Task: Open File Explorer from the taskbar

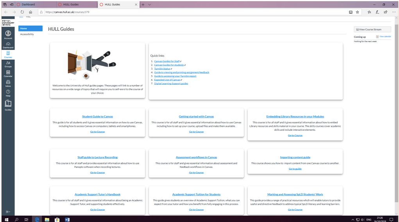Action: click(x=47, y=219)
